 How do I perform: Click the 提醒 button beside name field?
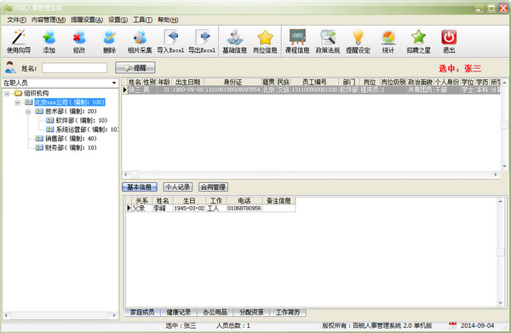pyautogui.click(x=135, y=68)
